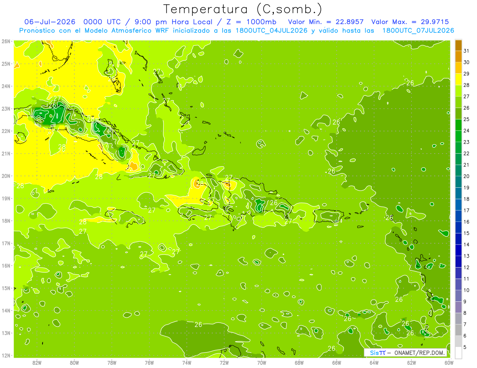This screenshot has height=368, width=477.
Task: Pick the legend band between 6 and 7
Action: (x=458, y=329)
